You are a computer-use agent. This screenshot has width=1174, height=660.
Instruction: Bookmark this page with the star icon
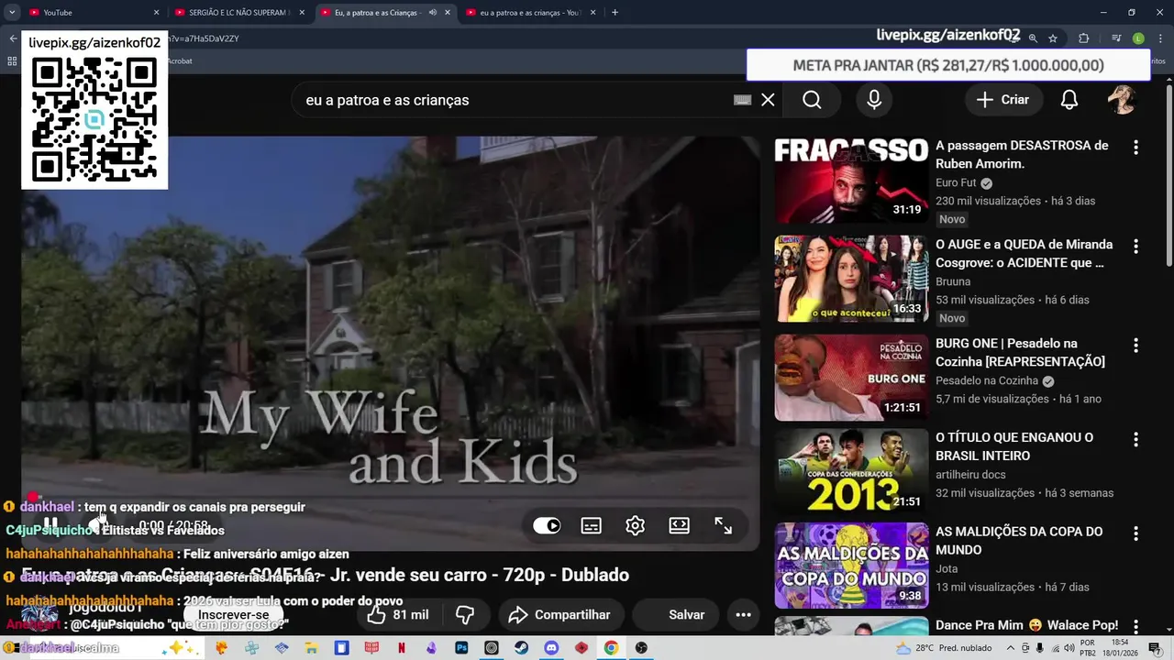[1053, 38]
